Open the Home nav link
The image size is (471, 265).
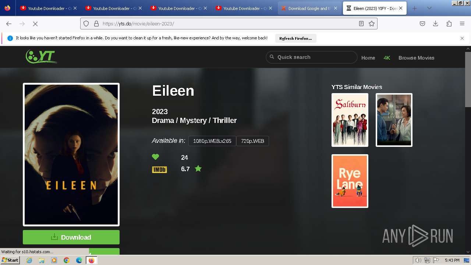pyautogui.click(x=368, y=58)
